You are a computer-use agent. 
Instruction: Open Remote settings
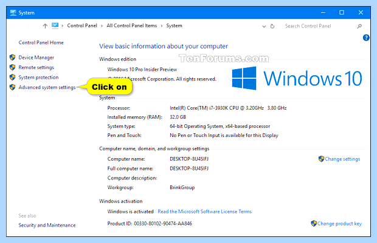tap(36, 68)
